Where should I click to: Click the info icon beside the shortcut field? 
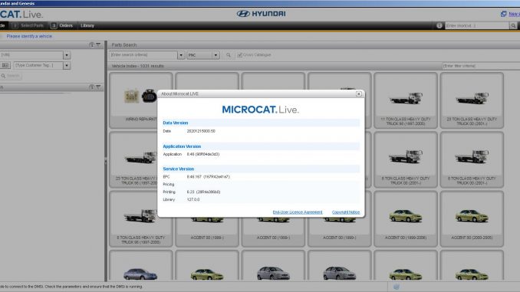pos(439,25)
